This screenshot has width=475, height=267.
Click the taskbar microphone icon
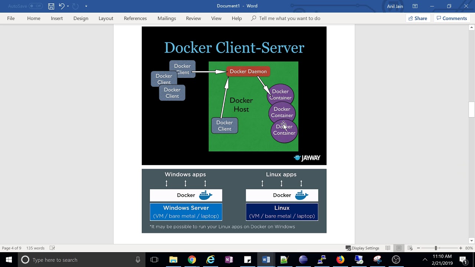(138, 260)
